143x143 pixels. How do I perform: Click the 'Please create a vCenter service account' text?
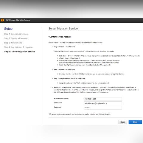click(x=75, y=43)
